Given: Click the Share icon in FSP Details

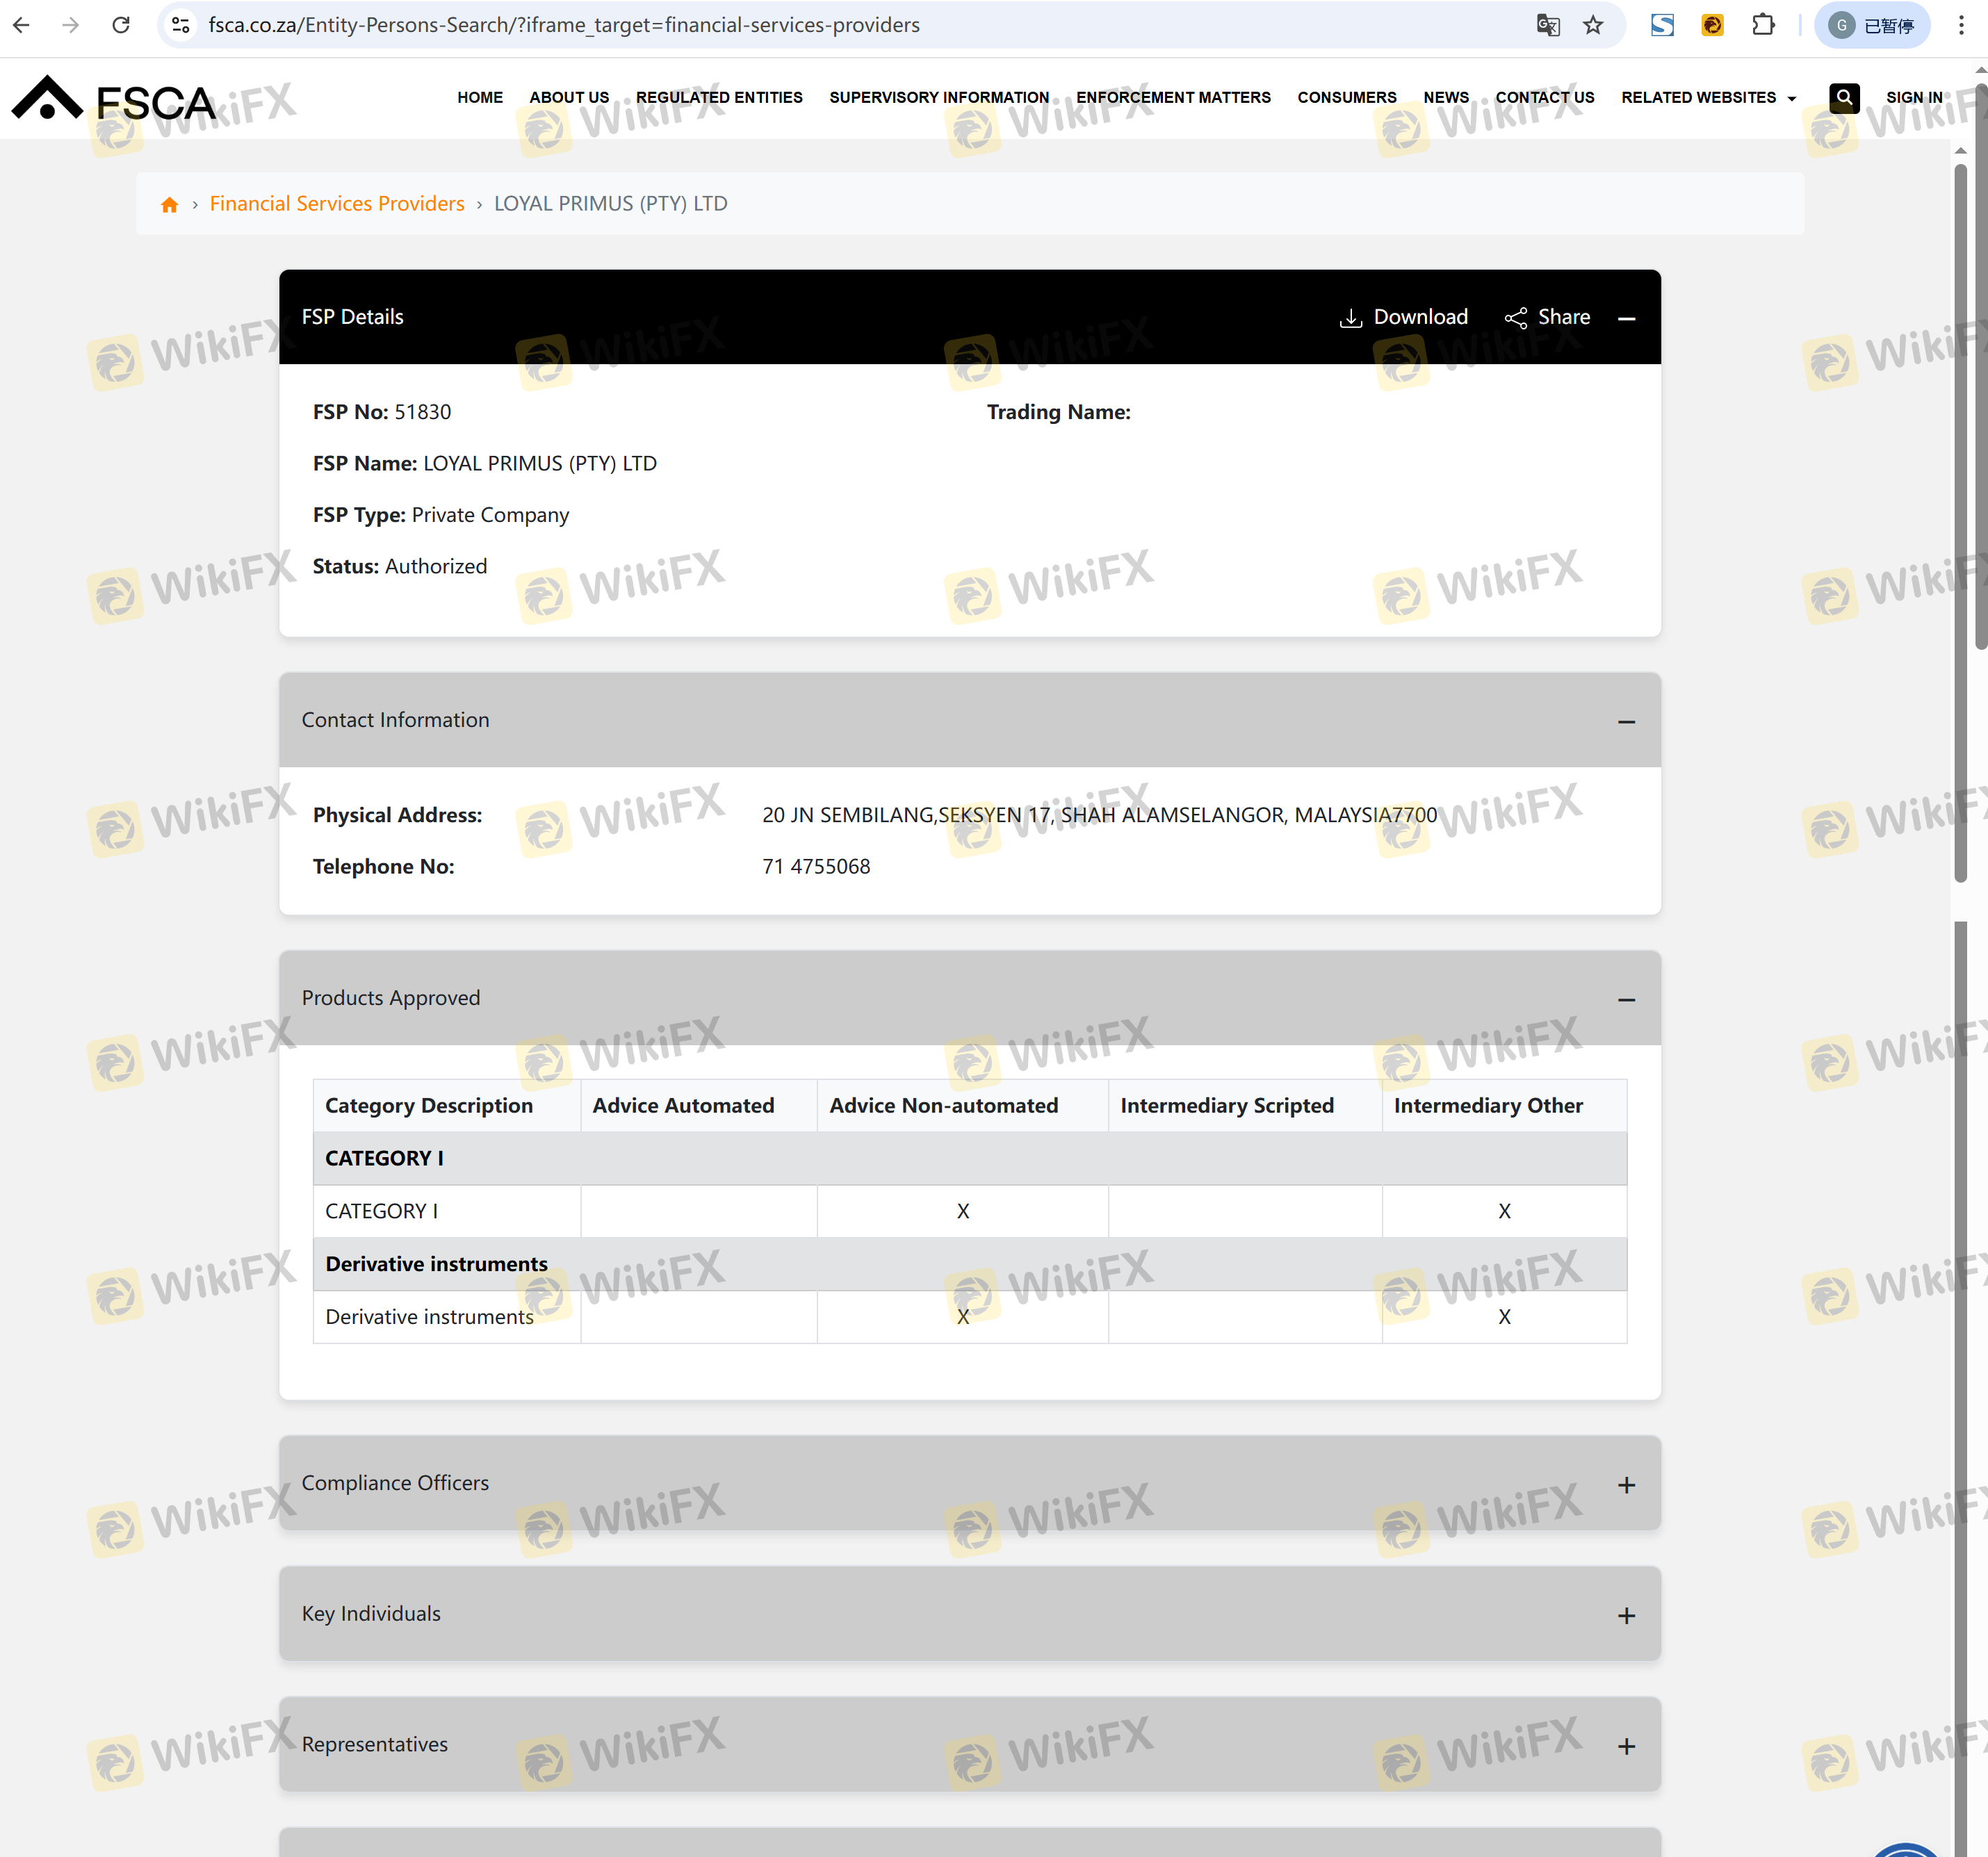Looking at the screenshot, I should point(1515,318).
